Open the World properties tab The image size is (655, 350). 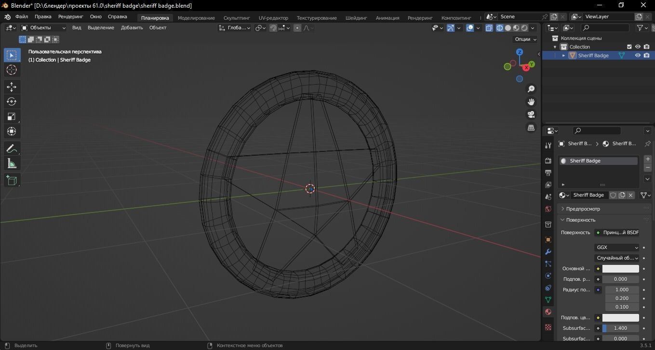[548, 209]
